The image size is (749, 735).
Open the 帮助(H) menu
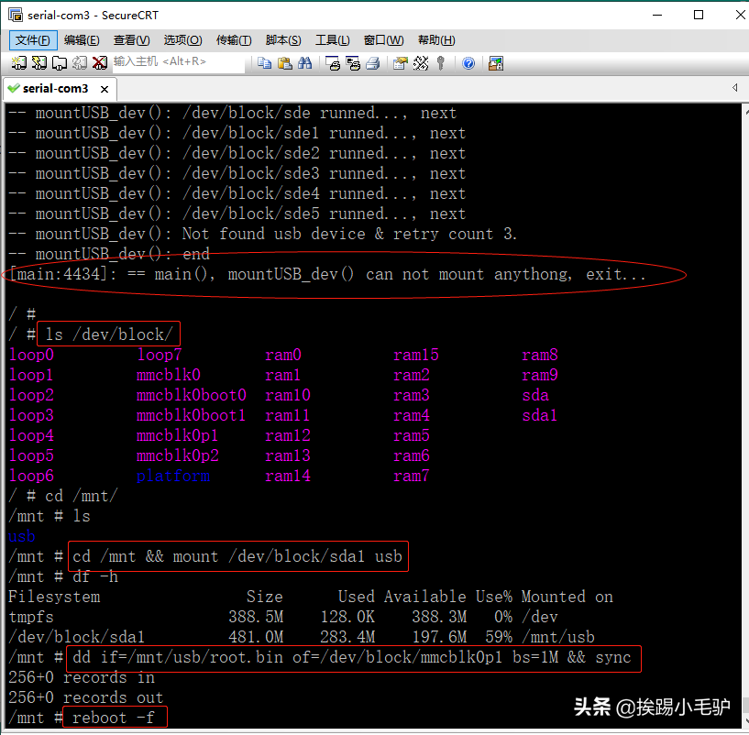[436, 40]
